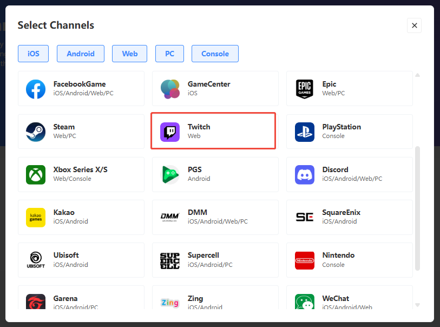Viewport: 440px width, 327px height.
Task: Click the SquareEnix SE logo icon
Action: 305,217
